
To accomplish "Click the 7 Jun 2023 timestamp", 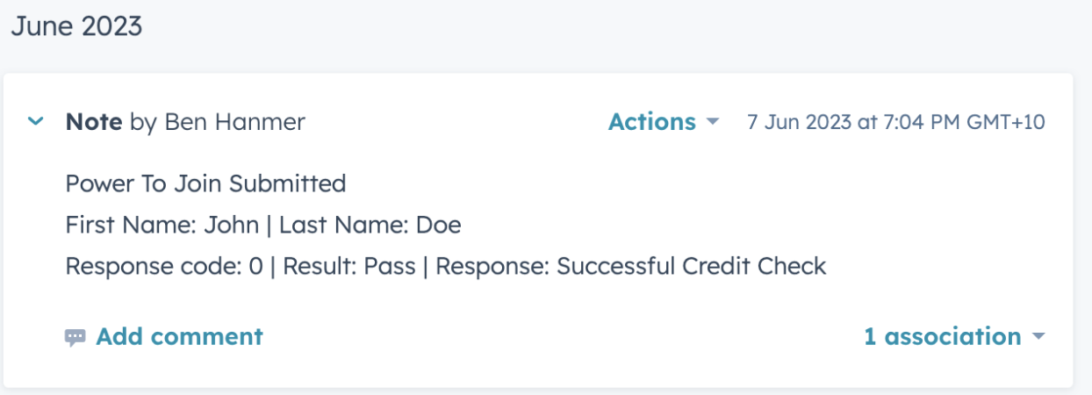I will tap(896, 122).
